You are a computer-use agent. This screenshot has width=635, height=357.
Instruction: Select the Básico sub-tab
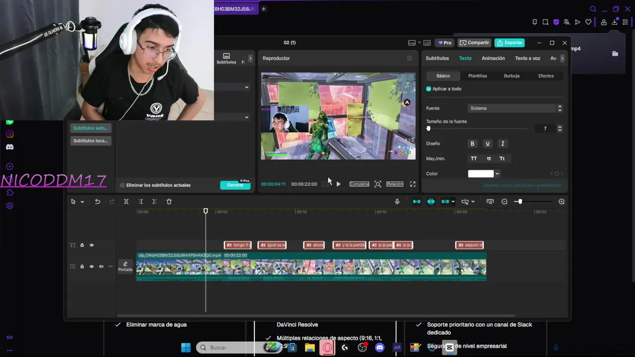443,76
